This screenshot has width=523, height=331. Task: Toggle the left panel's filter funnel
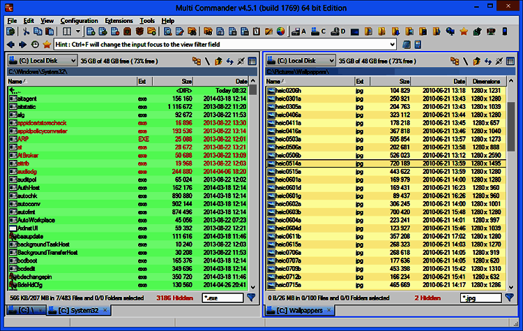252,298
